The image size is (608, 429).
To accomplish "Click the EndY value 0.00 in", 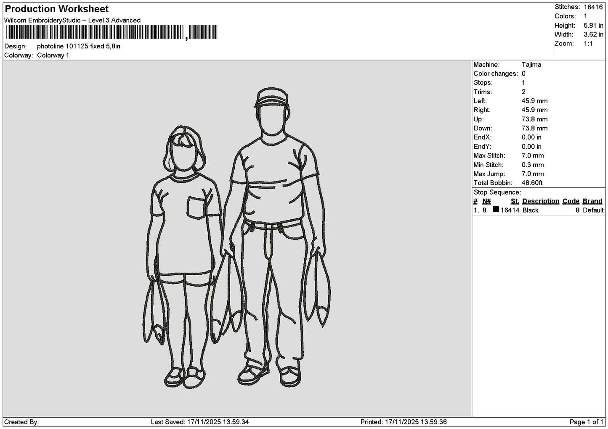I will [531, 147].
